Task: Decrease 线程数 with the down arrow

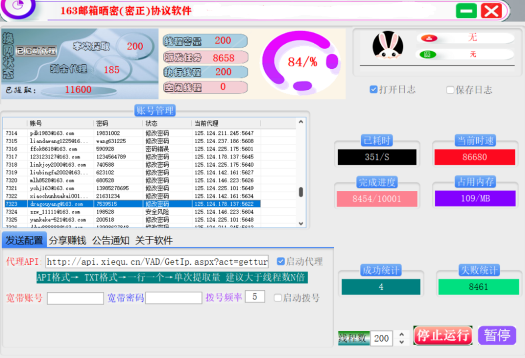Action: [401, 342]
